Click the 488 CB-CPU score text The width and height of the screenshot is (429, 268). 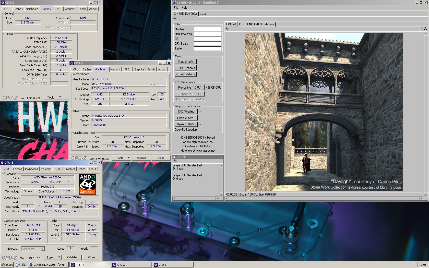tap(213, 88)
